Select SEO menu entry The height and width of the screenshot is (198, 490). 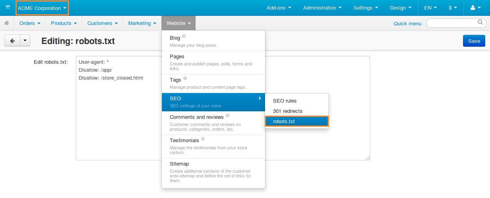click(213, 102)
